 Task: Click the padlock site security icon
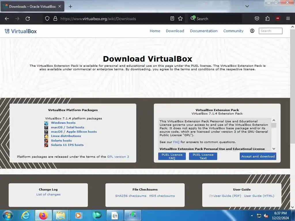(55, 19)
